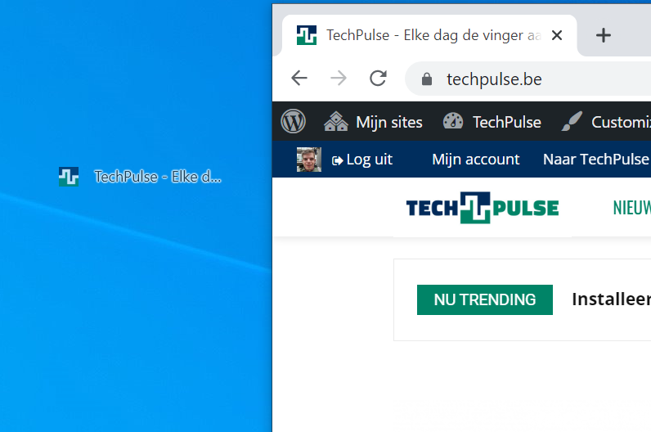The width and height of the screenshot is (651, 432).
Task: Click the TechPulse favicon in browser tab
Action: coord(307,35)
